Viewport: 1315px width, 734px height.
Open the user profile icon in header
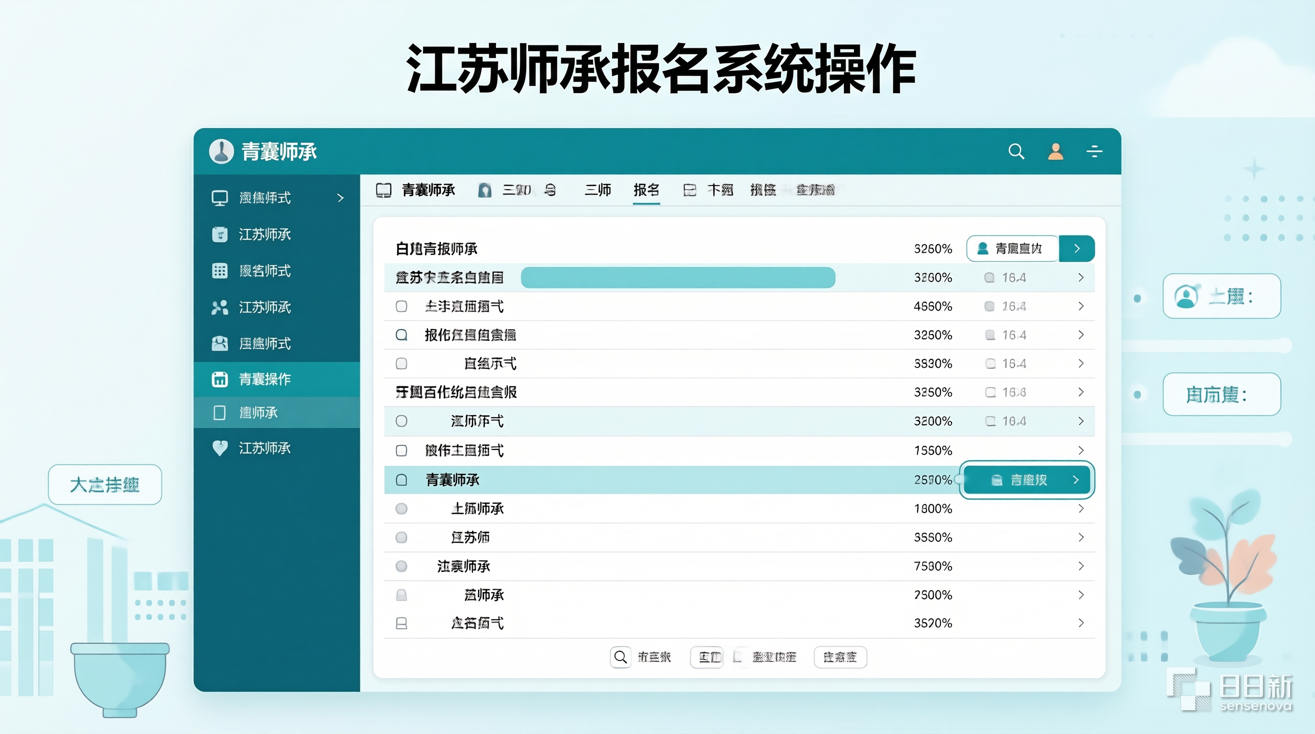point(1055,151)
